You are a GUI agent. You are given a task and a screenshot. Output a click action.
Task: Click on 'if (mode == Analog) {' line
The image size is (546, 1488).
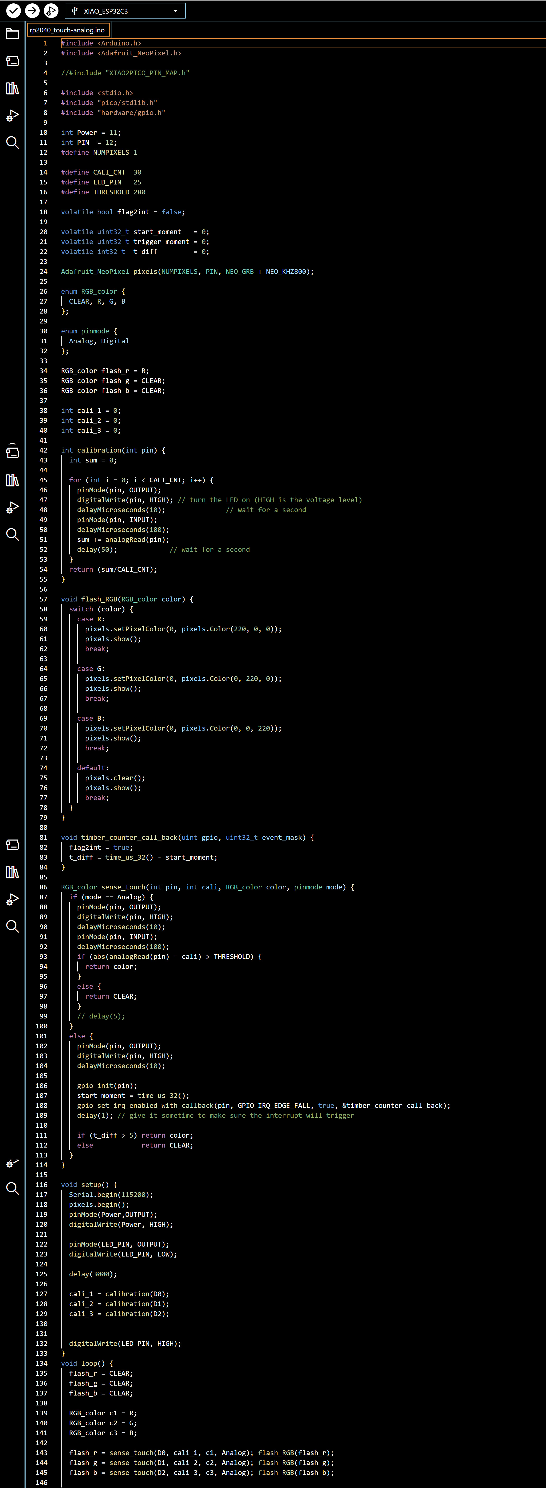point(111,897)
